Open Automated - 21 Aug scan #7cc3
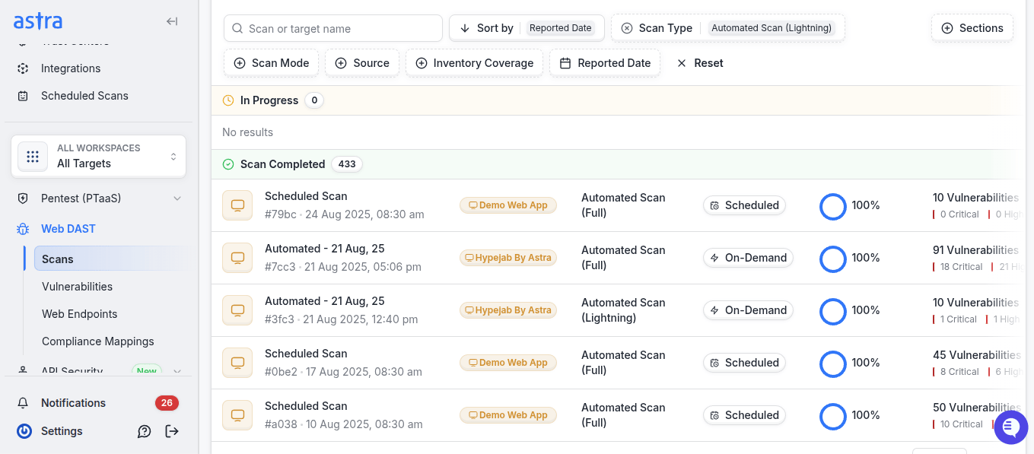The height and width of the screenshot is (454, 1034). (325, 249)
